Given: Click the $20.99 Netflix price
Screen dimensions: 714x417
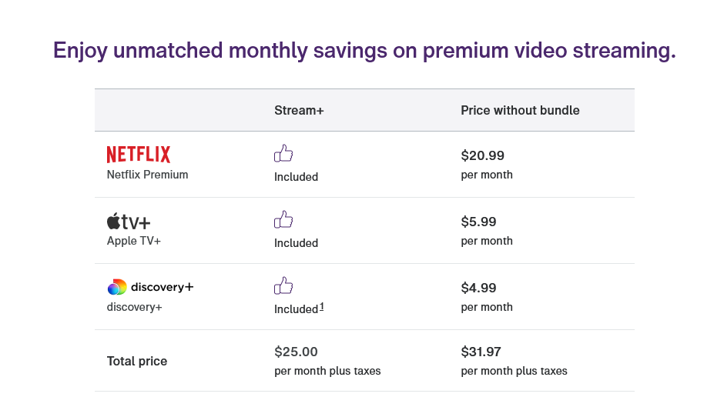Looking at the screenshot, I should tap(482, 155).
